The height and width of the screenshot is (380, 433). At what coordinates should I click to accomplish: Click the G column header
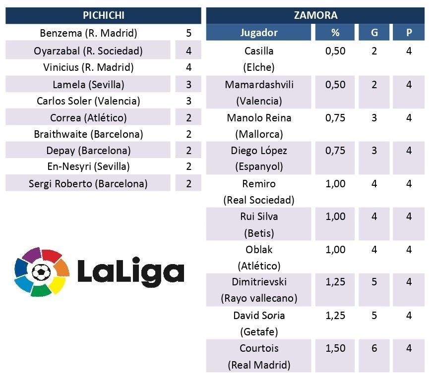pyautogui.click(x=374, y=33)
